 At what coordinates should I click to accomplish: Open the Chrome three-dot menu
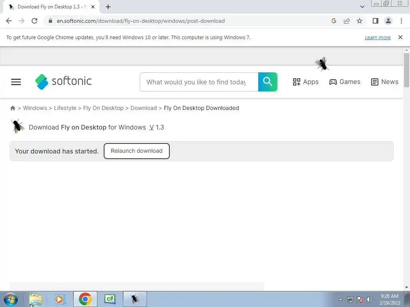tap(401, 21)
